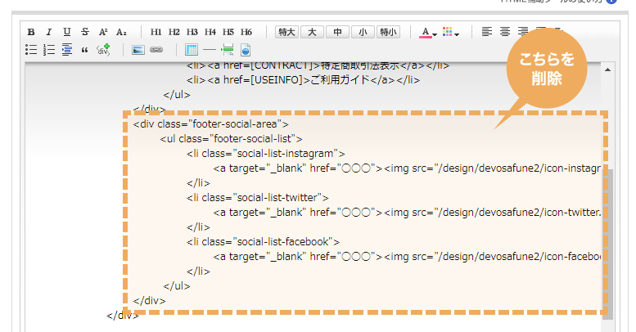Insert a div tag
Viewport: 636px width, 332px height.
(103, 49)
